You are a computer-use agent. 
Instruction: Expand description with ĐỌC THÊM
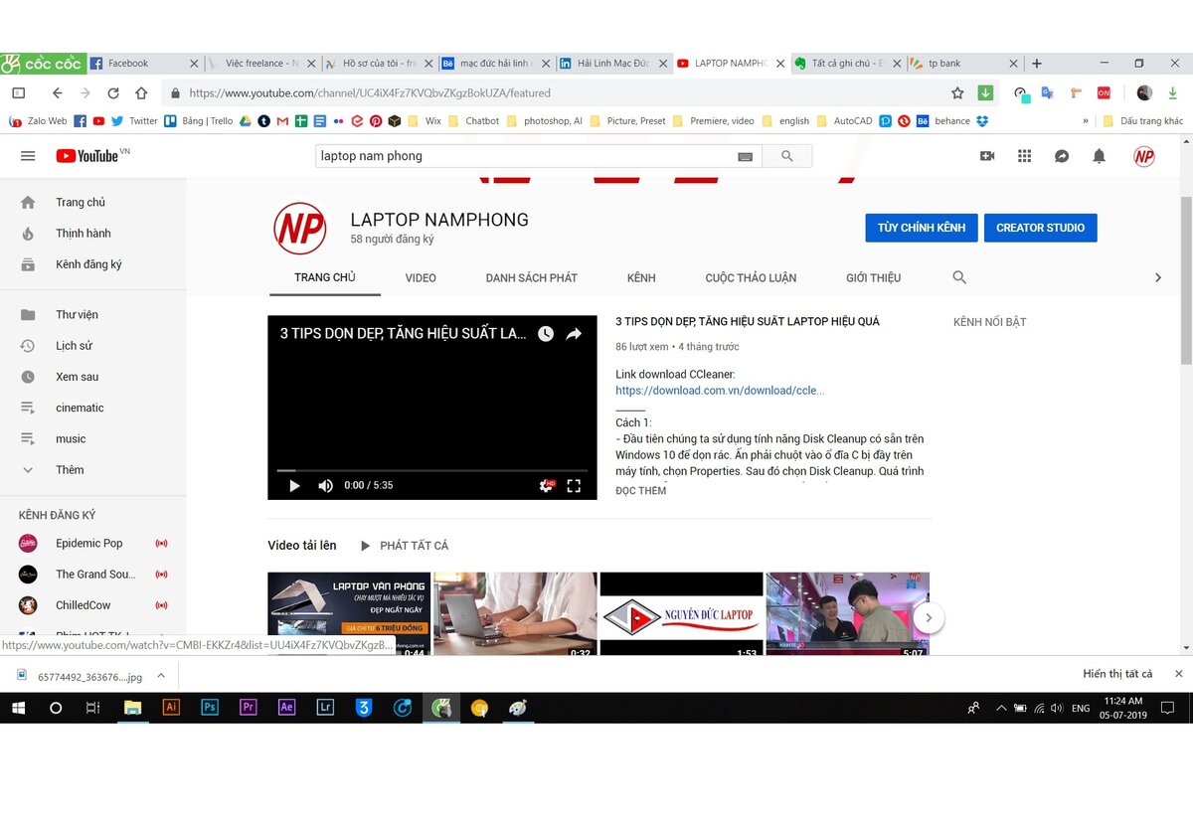[641, 491]
